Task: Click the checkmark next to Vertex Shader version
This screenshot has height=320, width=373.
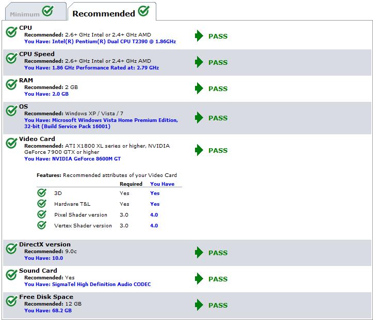Action: pos(42,225)
